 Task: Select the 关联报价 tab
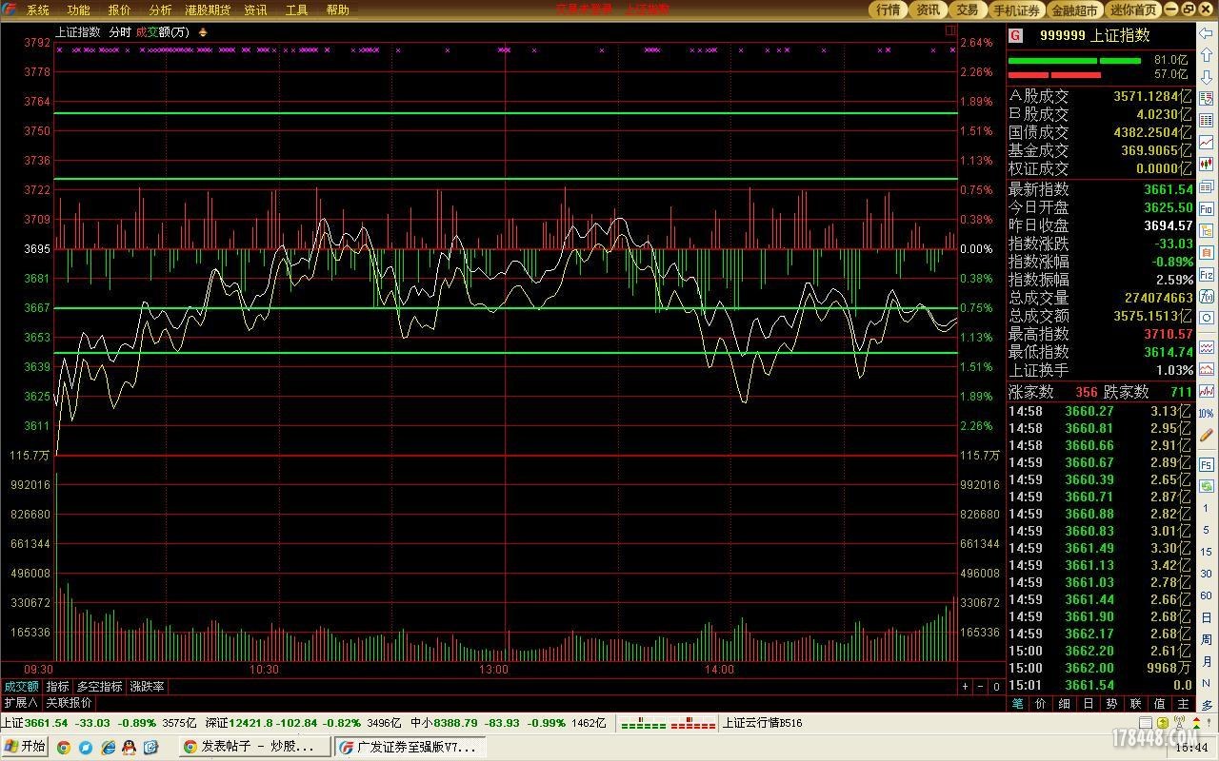tap(70, 703)
